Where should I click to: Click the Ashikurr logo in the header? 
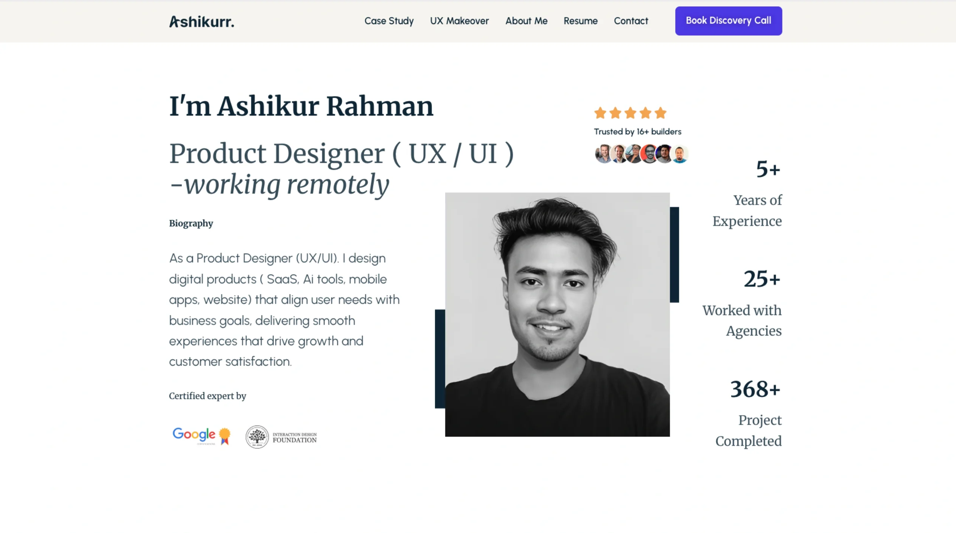tap(202, 22)
